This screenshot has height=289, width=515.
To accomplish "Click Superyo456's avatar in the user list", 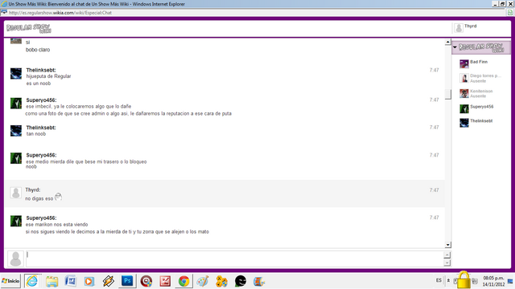I will point(464,108).
